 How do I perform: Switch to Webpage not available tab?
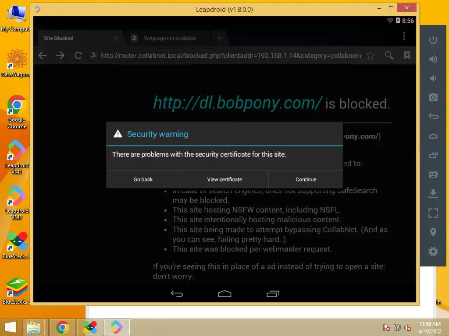pos(170,38)
